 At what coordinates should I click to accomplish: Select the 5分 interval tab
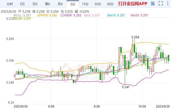(x=73, y=4)
